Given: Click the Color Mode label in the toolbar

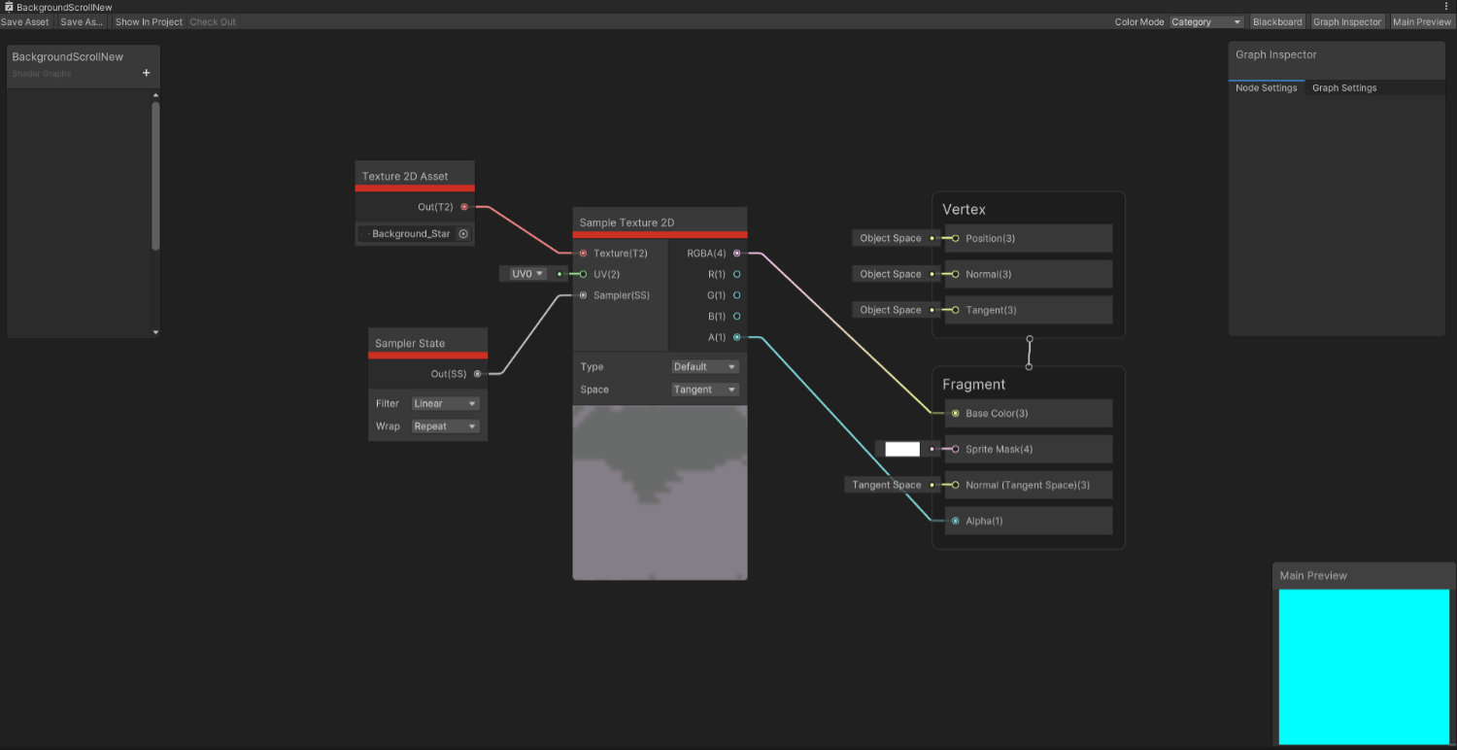Looking at the screenshot, I should coord(1139,21).
